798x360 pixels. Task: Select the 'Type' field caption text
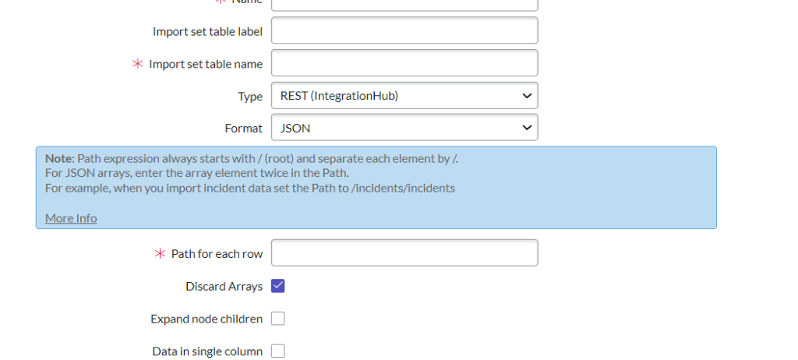point(250,97)
